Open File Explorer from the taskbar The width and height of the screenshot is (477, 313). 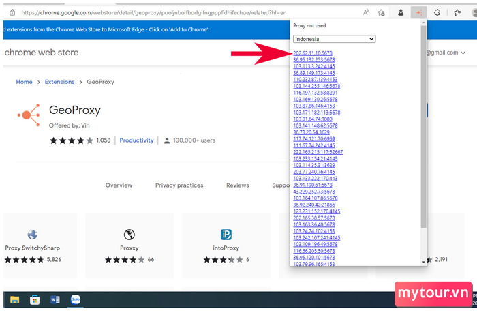[x=14, y=300]
